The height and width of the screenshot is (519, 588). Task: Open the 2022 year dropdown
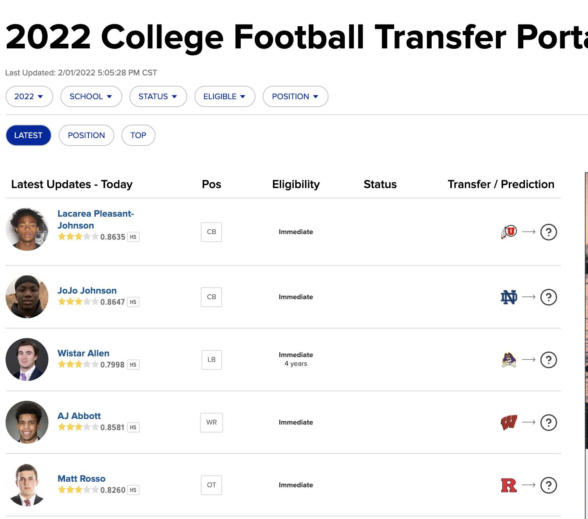tap(29, 96)
